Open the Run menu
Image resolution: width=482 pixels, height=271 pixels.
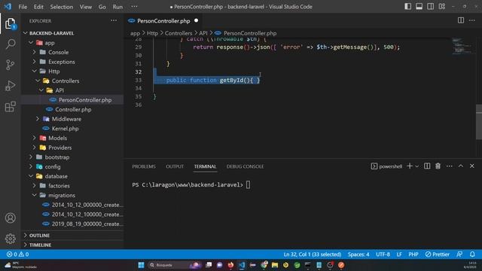[x=117, y=7]
